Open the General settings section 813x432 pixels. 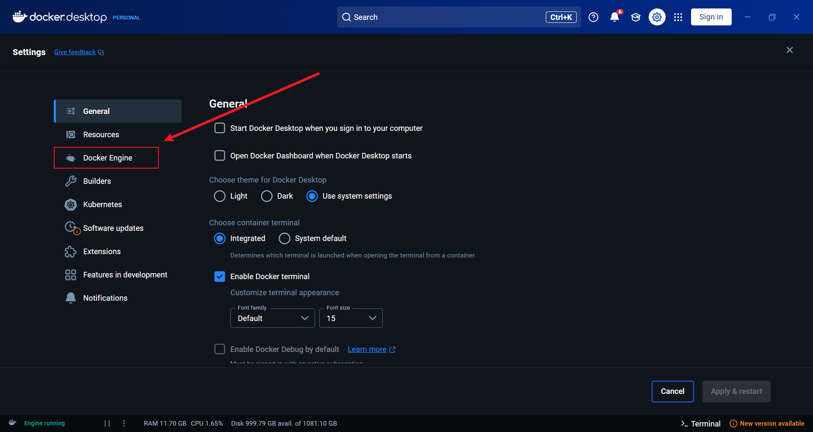coord(118,111)
